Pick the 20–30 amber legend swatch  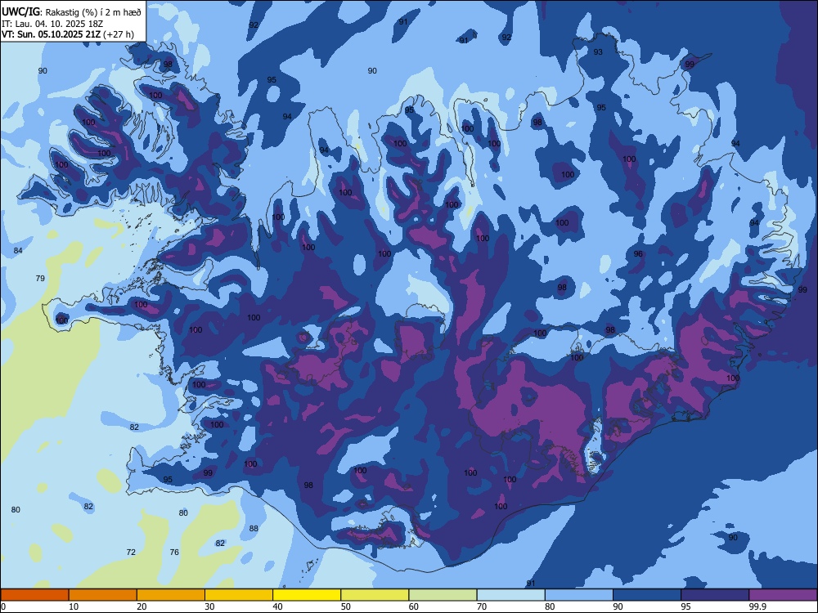tap(171, 595)
